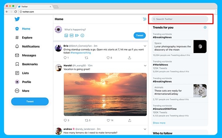Image resolution: width=222 pixels, height=138 pixels.
Task: Add a poll to the new tweet
Action: (x=77, y=35)
